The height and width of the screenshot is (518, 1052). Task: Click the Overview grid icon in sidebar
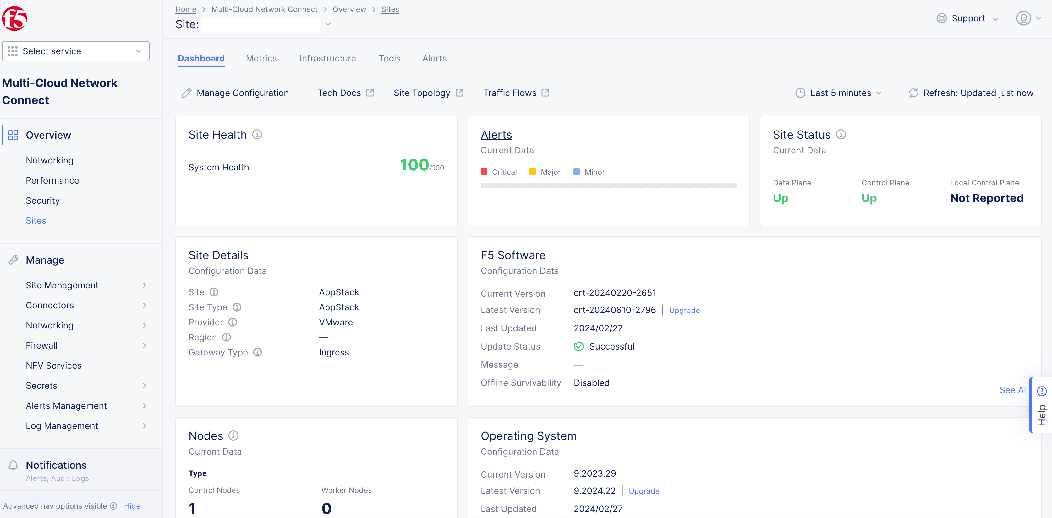pos(13,135)
